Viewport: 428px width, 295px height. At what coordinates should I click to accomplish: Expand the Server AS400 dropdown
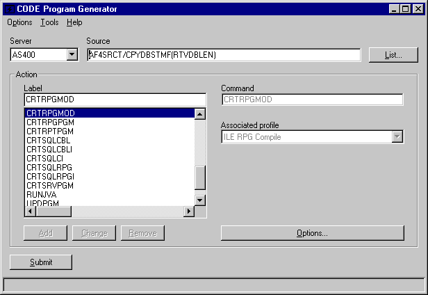point(72,55)
